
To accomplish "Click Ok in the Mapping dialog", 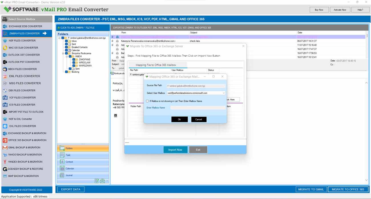I will pyautogui.click(x=180, y=119).
